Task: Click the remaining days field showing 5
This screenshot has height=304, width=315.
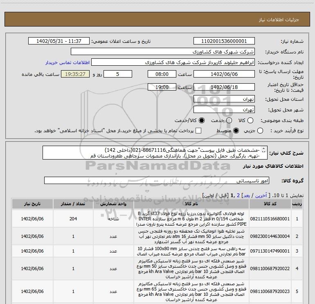Action: [x=118, y=74]
